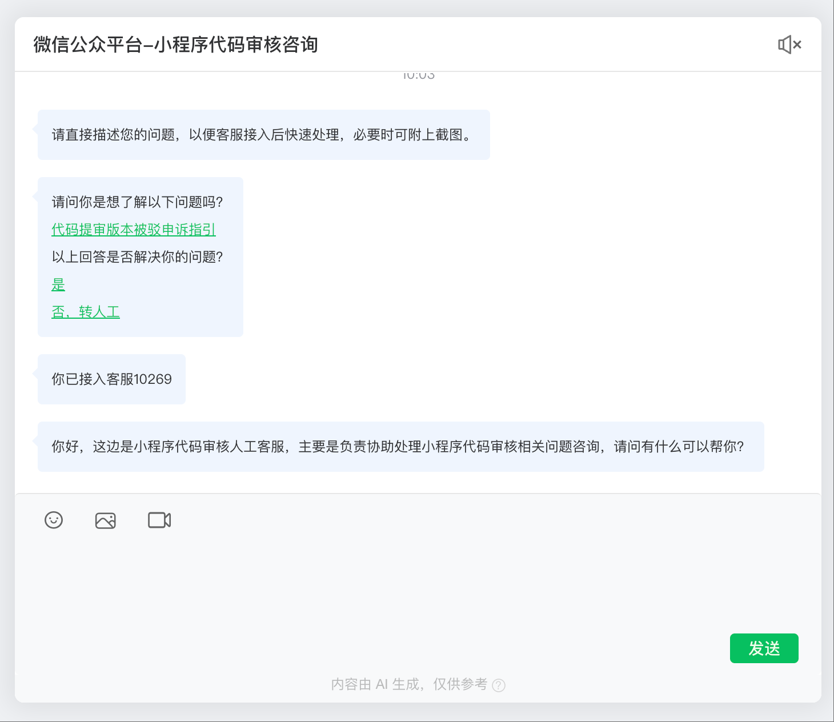Viewport: 834px width, 722px height.
Task: Start video with the camera icon
Action: 159,520
